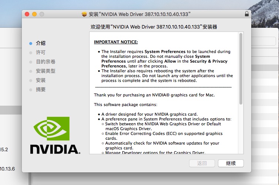Click the package icon in window title
This screenshot has height=185, width=279.
(84, 14)
